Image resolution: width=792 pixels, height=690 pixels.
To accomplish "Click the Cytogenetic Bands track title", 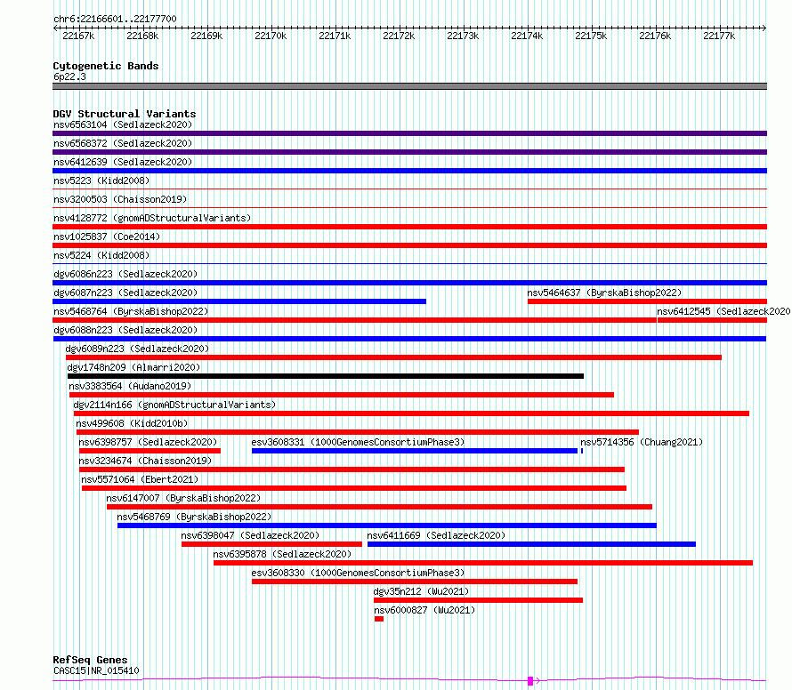I will tap(106, 66).
